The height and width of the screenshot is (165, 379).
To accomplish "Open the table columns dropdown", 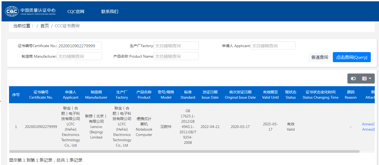I will click(x=367, y=79).
